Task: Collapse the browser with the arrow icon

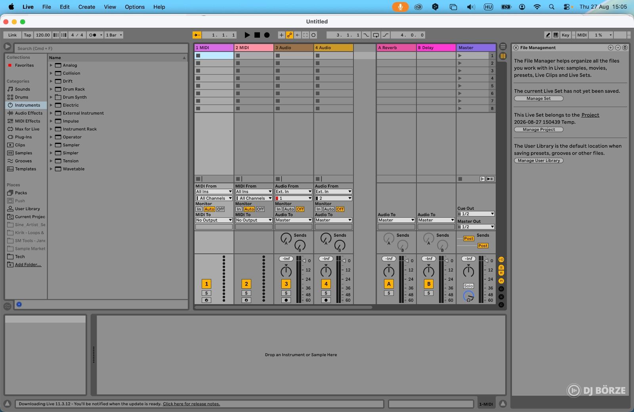Action: (x=8, y=47)
